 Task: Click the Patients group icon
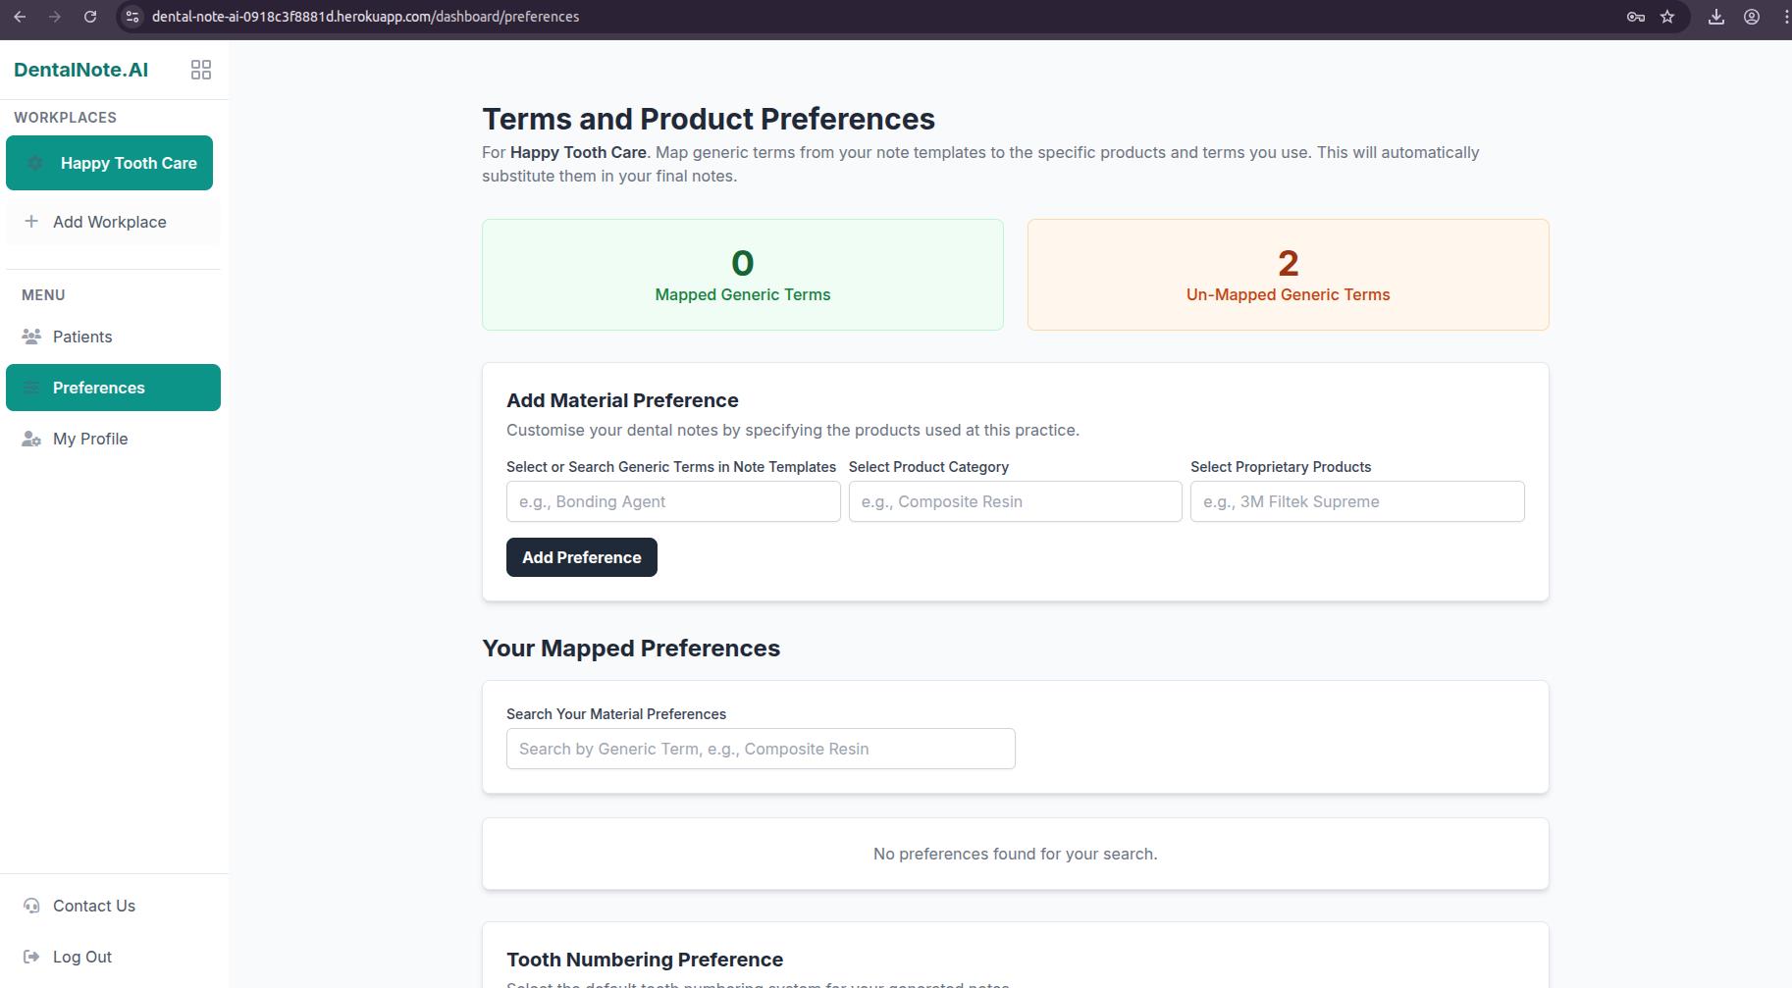[31, 337]
